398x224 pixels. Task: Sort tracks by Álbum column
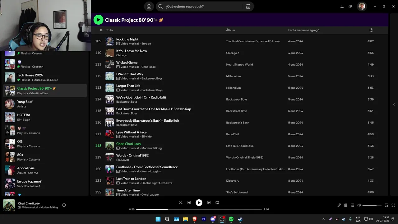[x=230, y=30]
